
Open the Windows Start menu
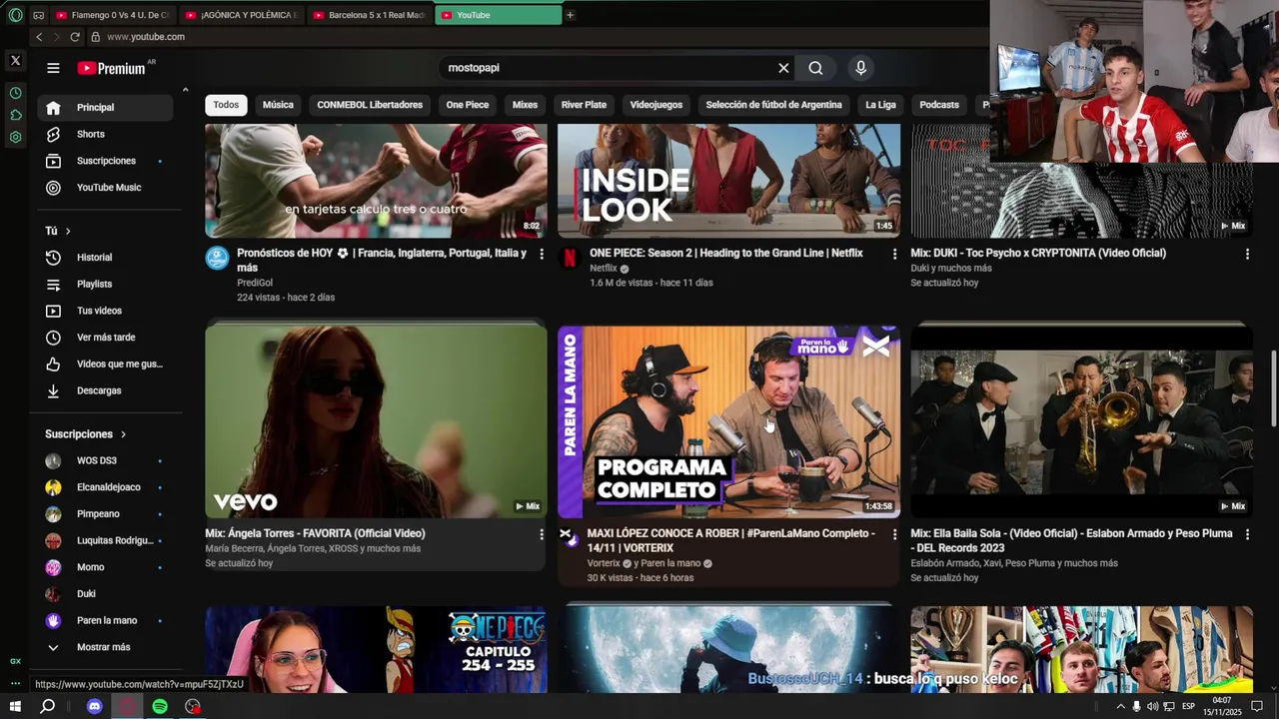(x=15, y=706)
